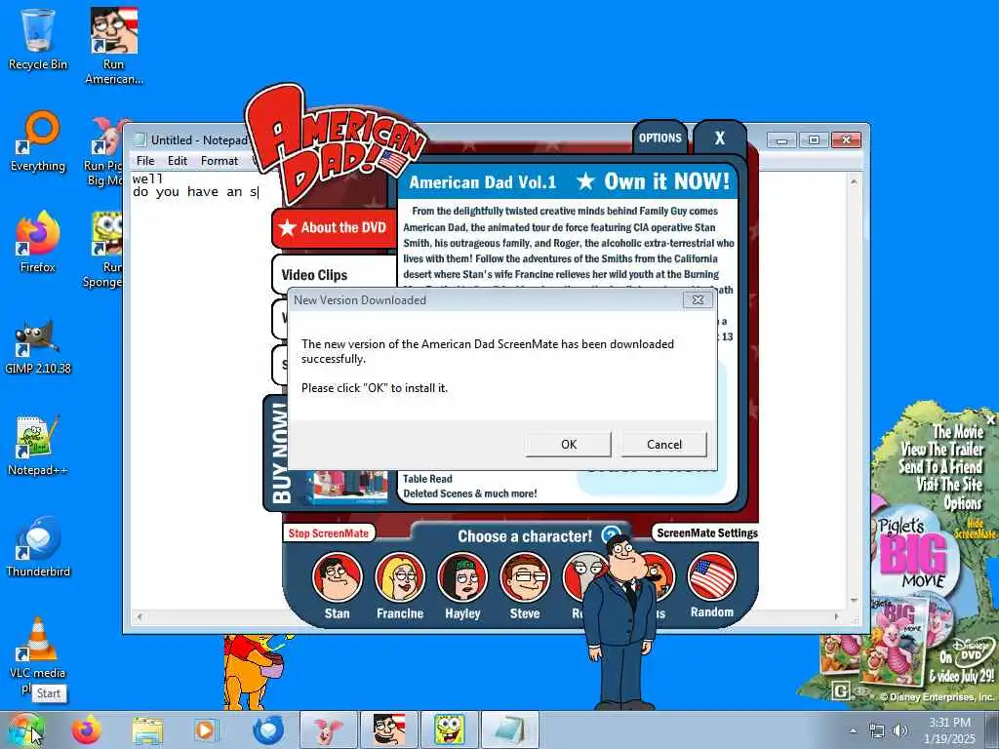
Task: Click the American Dad DVD box thumbnail
Action: [x=349, y=488]
